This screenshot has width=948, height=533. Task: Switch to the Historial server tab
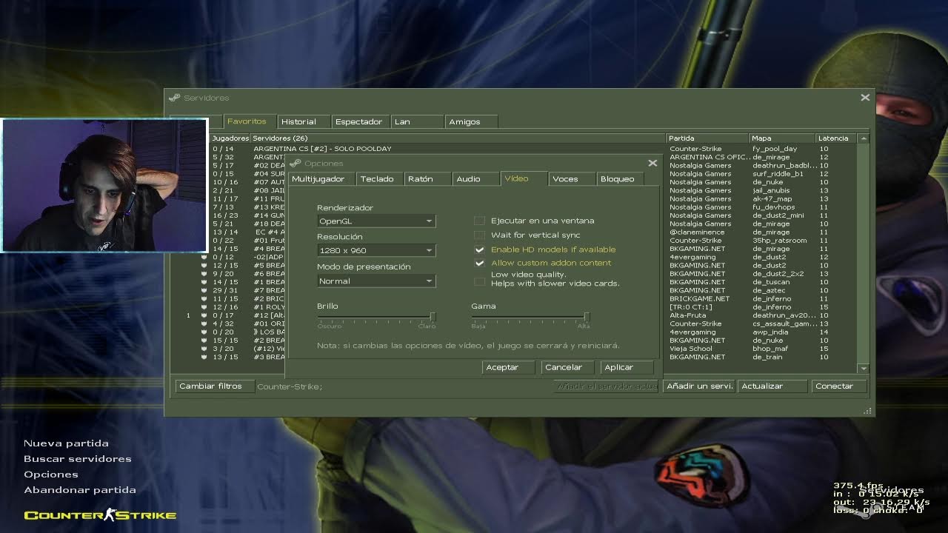303,121
